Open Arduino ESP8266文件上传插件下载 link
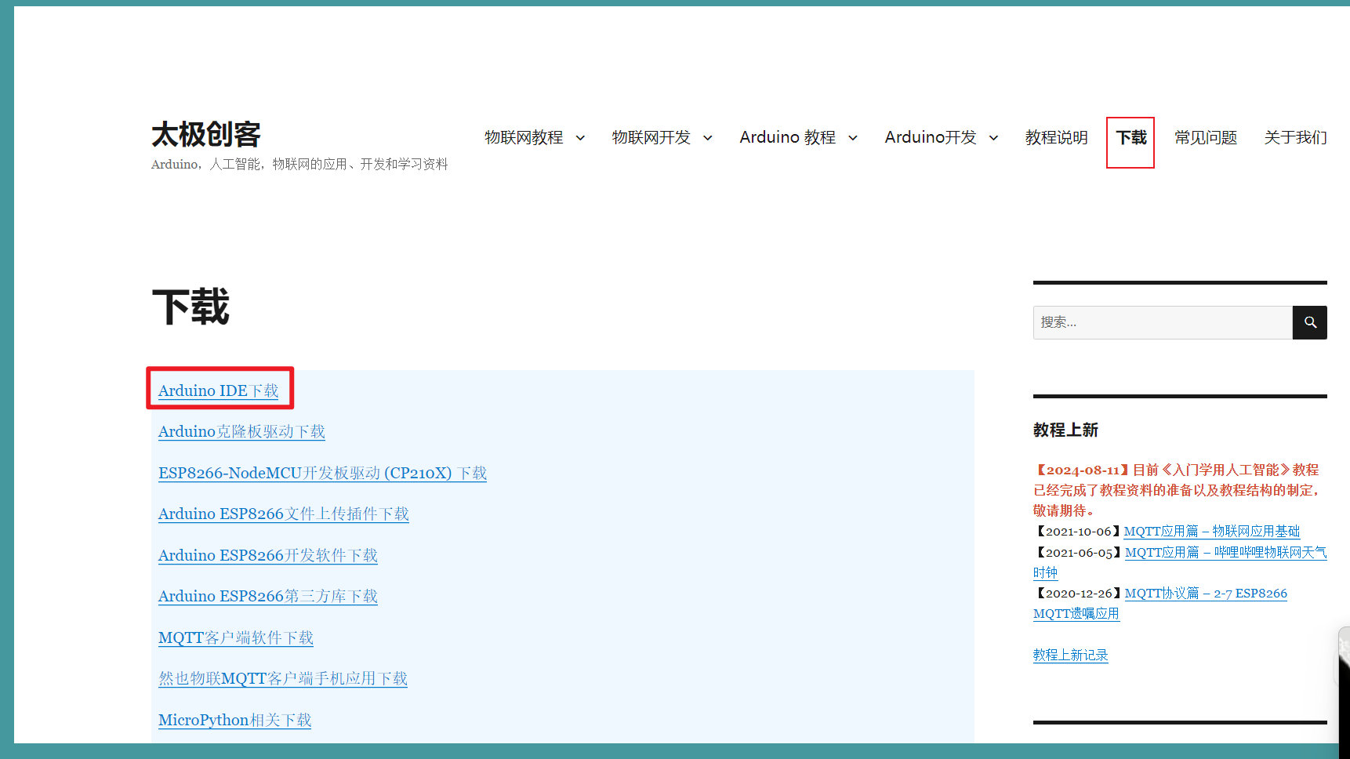Image resolution: width=1350 pixels, height=759 pixels. pyautogui.click(x=284, y=514)
